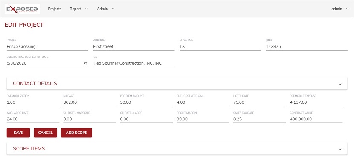The width and height of the screenshot is (354, 159).
Task: Click the Add Scope button
Action: [76, 133]
